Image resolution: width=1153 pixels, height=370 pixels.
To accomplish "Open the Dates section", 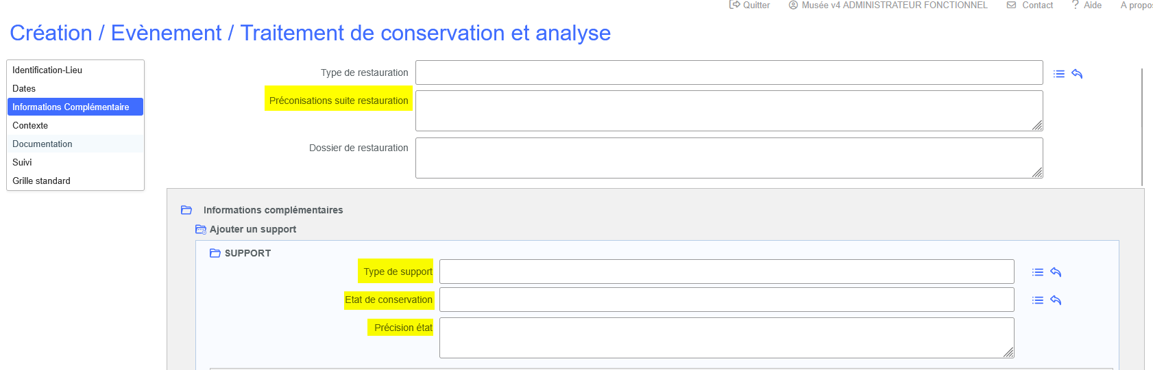I will point(24,88).
